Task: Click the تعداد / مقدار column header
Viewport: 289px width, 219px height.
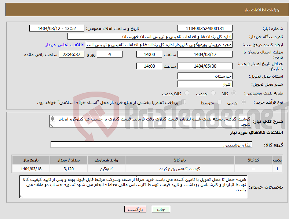Action: 69,160
